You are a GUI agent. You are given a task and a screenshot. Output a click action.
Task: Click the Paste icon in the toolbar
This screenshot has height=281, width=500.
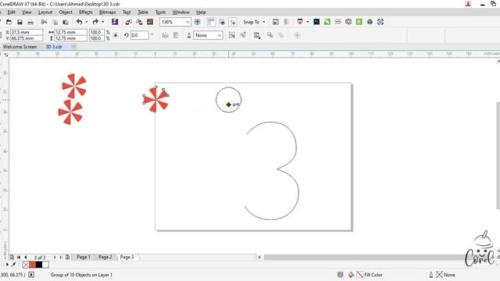(x=66, y=22)
